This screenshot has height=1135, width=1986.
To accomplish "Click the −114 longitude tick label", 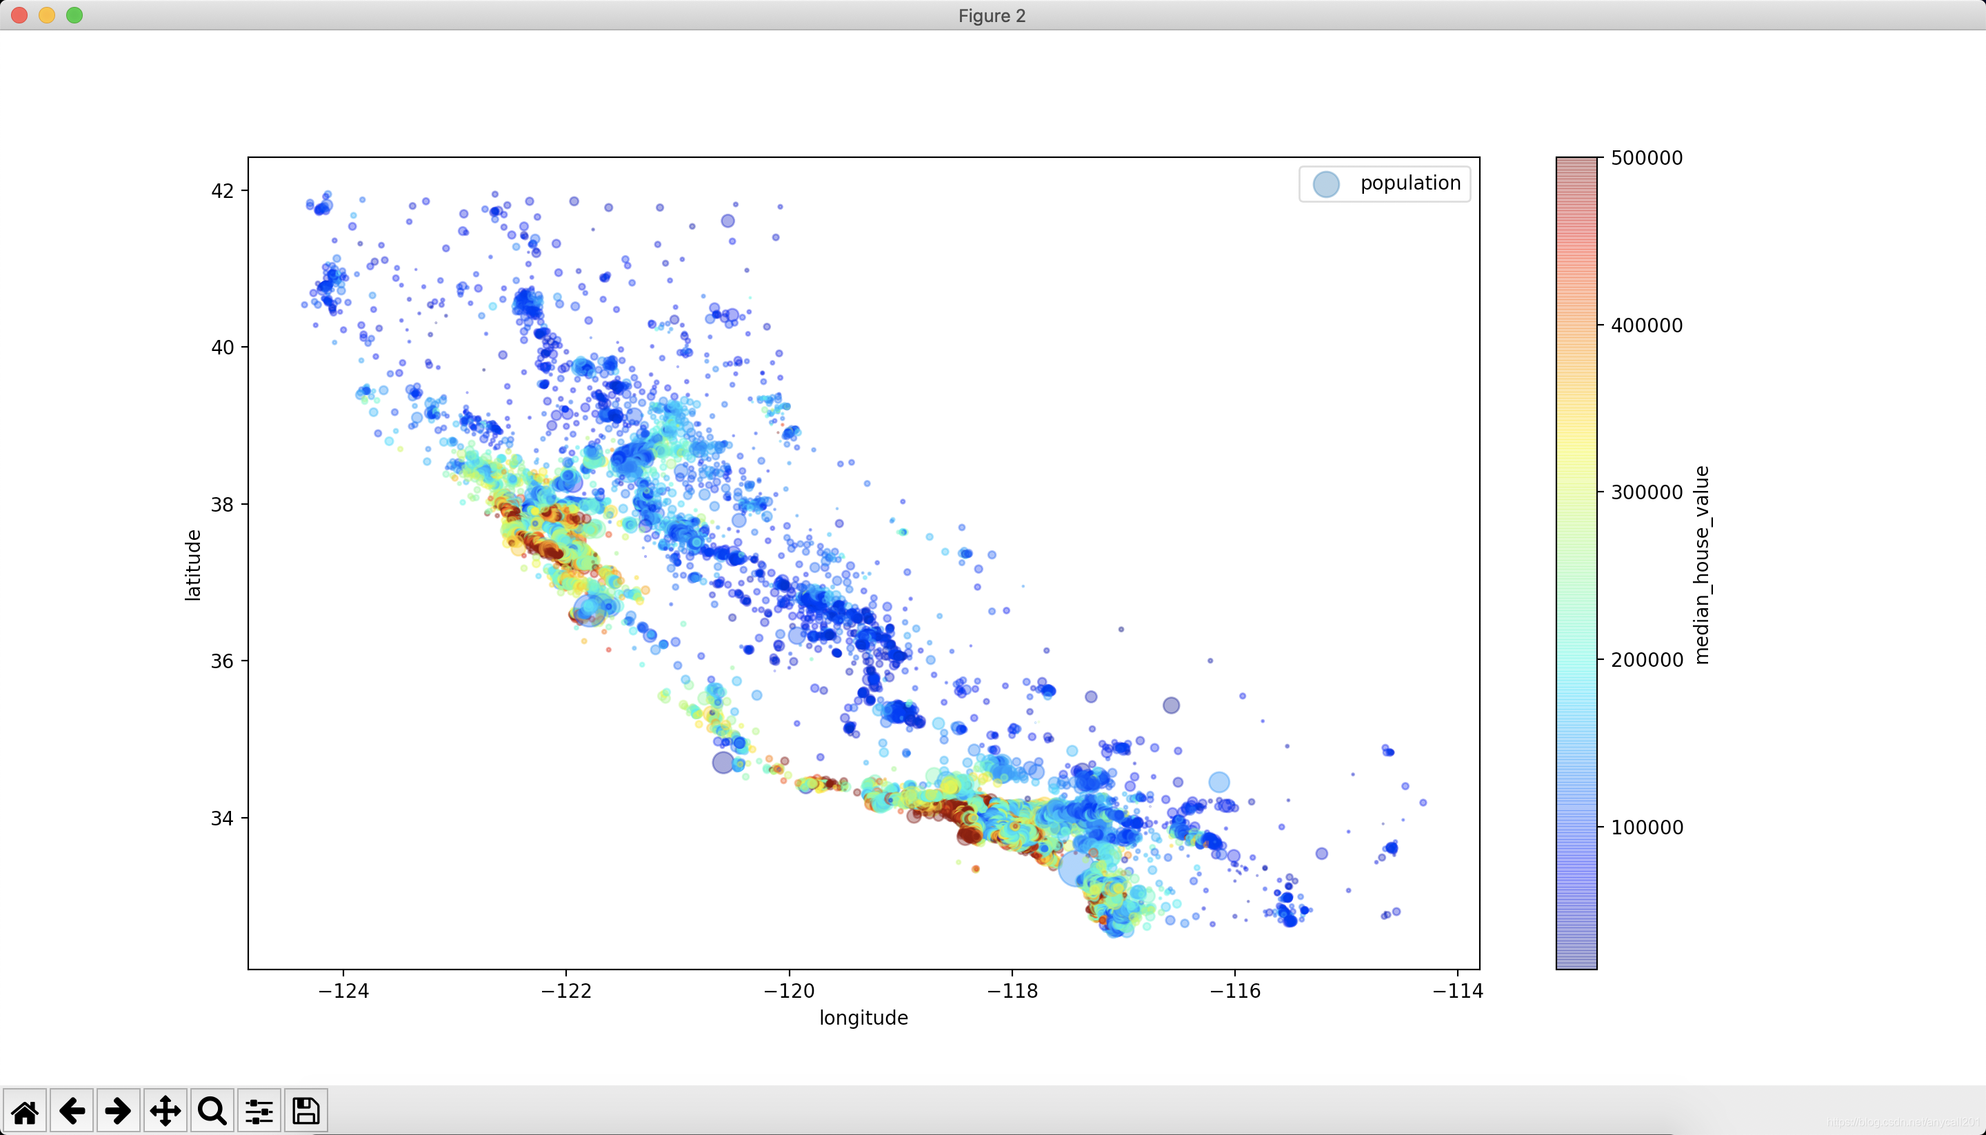I will tap(1458, 991).
